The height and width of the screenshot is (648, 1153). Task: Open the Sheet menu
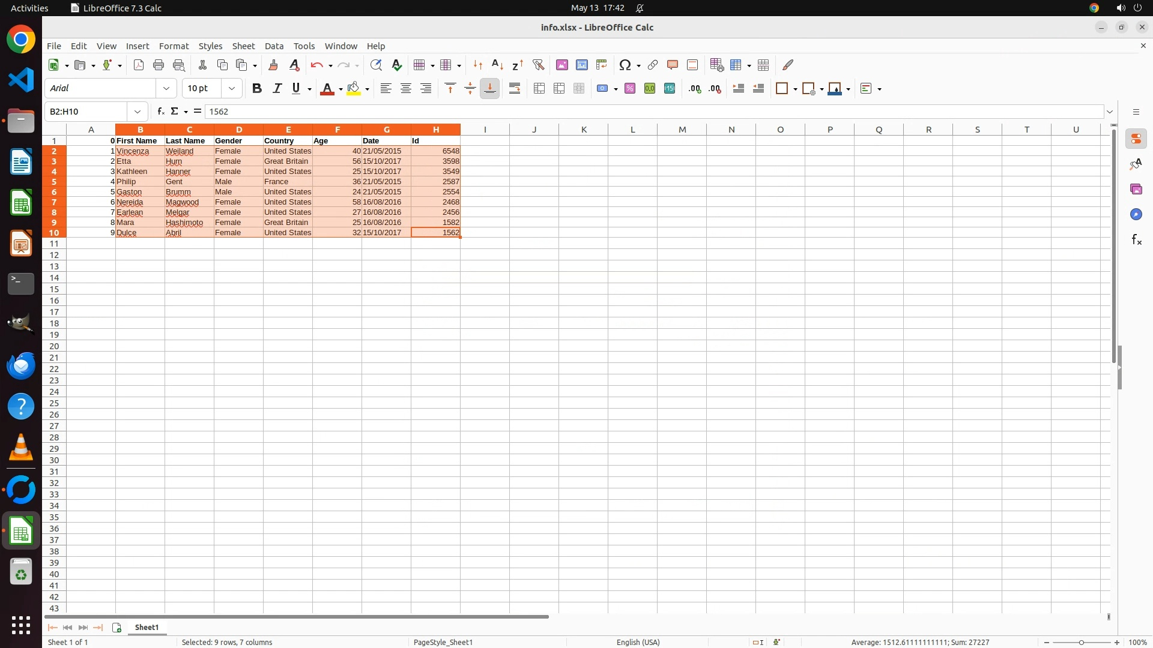tap(243, 46)
